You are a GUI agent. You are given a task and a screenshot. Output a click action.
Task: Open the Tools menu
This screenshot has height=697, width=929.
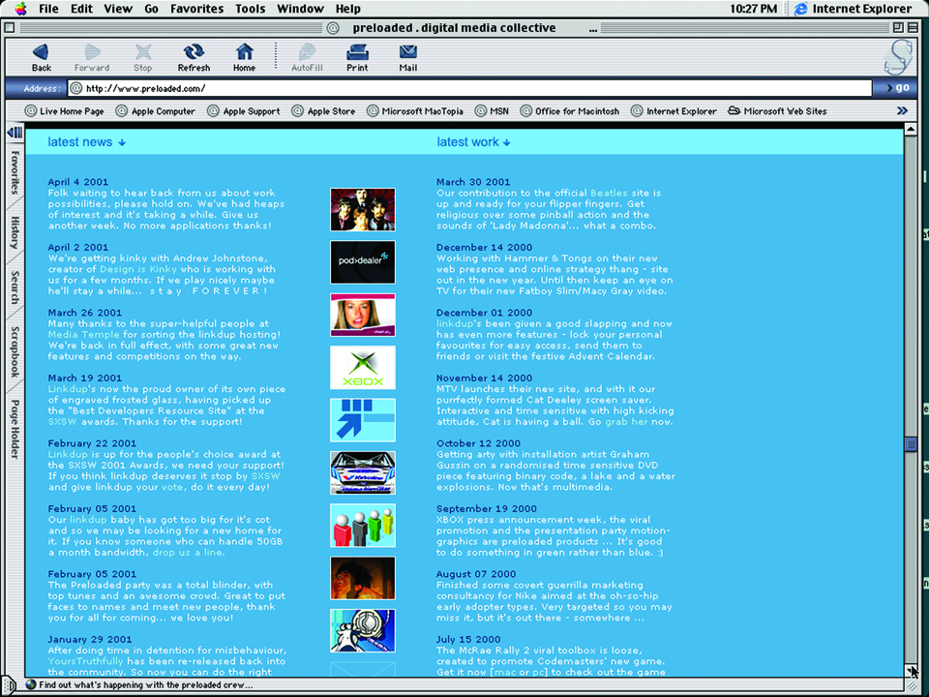250,9
